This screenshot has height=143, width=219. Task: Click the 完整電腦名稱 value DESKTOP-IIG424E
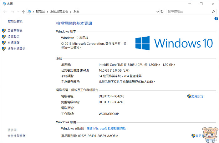(x=111, y=102)
